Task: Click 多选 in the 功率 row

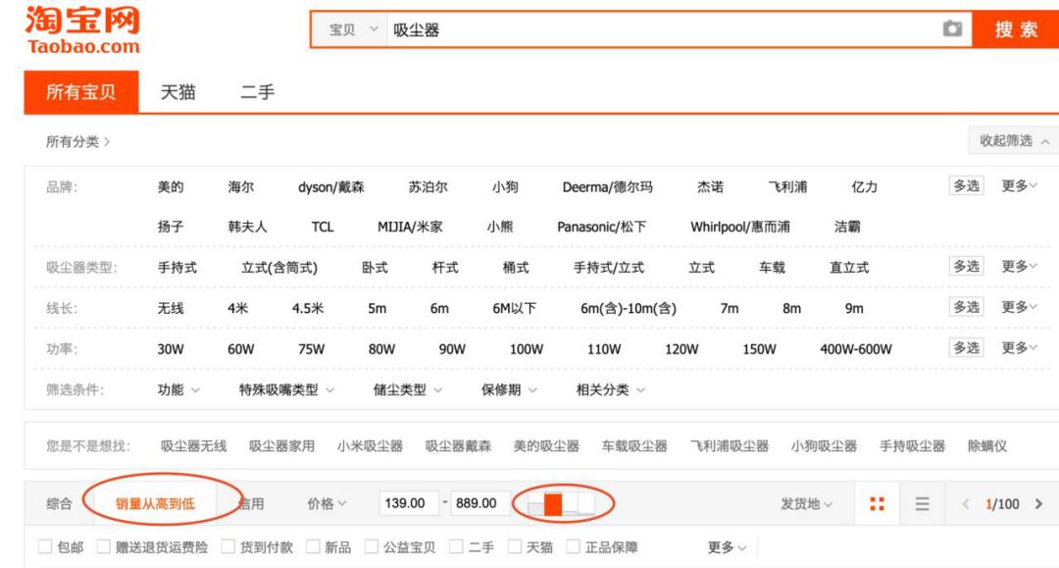Action: pos(966,348)
